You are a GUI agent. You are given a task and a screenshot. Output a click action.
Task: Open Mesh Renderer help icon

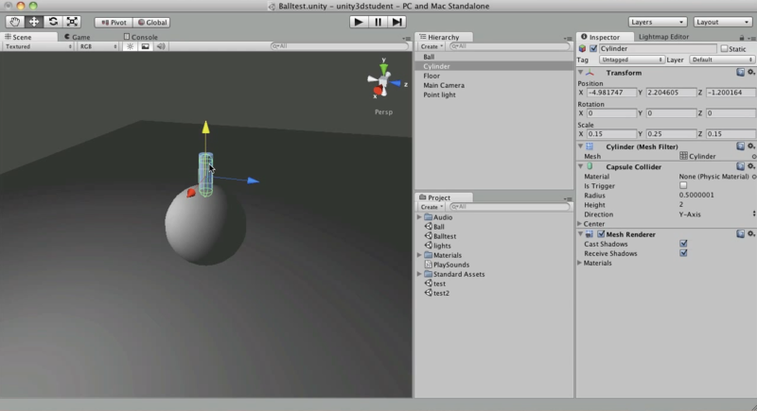pyautogui.click(x=740, y=233)
